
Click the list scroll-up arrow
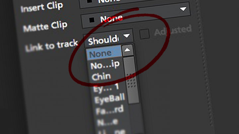coord(127,50)
